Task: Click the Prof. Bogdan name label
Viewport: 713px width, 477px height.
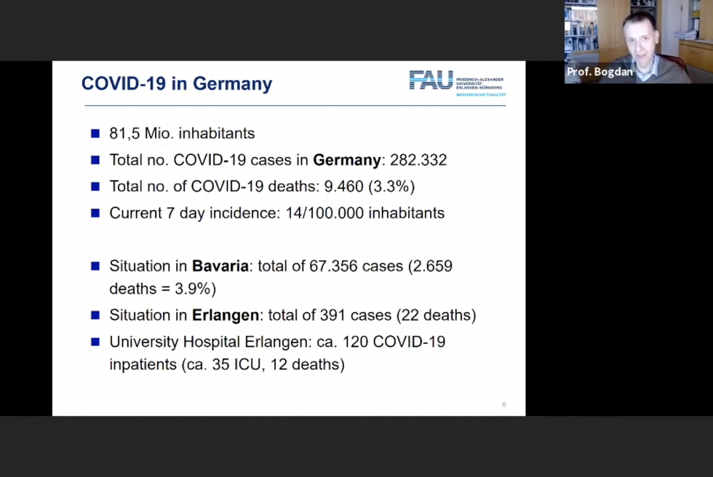Action: click(x=600, y=73)
